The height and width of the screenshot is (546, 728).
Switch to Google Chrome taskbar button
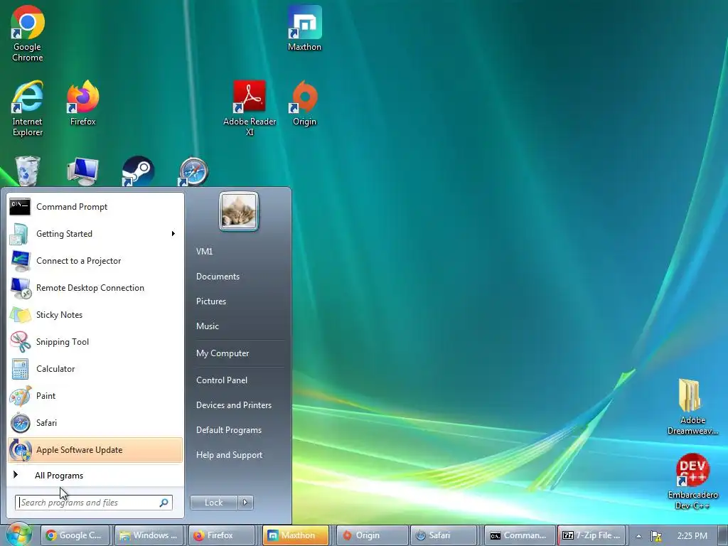coord(75,535)
